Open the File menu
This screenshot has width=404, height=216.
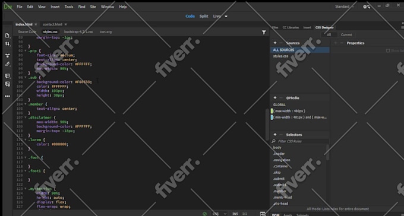coord(20,7)
